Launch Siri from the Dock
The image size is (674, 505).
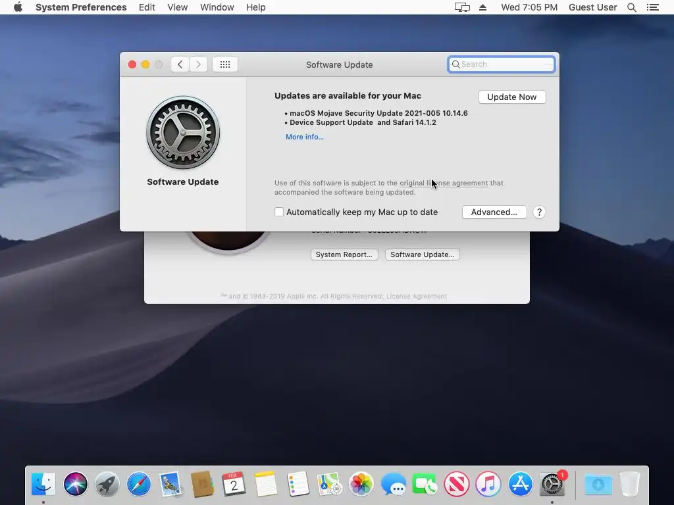tap(75, 484)
